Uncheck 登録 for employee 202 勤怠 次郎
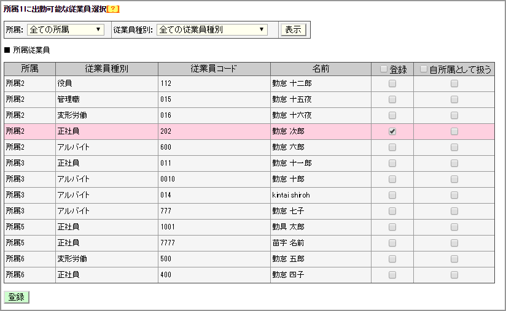This screenshot has height=311, width=506. (392, 131)
